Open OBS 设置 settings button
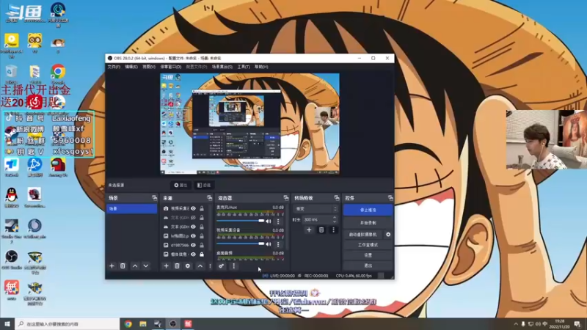Image resolution: width=587 pixels, height=330 pixels. [368, 255]
